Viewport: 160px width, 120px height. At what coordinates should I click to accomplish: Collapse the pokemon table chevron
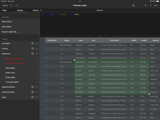pos(37,54)
